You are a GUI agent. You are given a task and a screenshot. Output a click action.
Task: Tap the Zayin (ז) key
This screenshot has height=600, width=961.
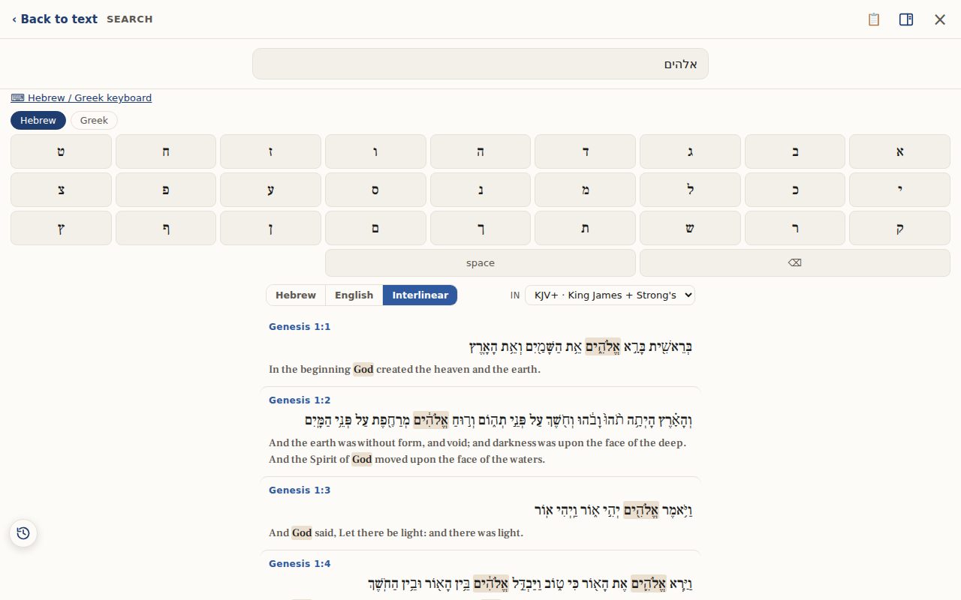[x=270, y=151]
